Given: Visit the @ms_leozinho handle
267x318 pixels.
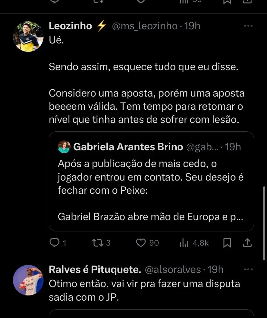Looking at the screenshot, I should pos(144,26).
